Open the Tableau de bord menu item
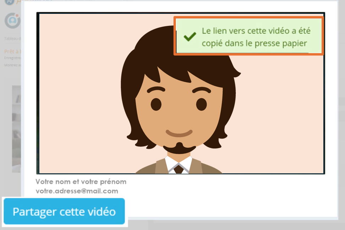345x230 pixels. coord(12,39)
